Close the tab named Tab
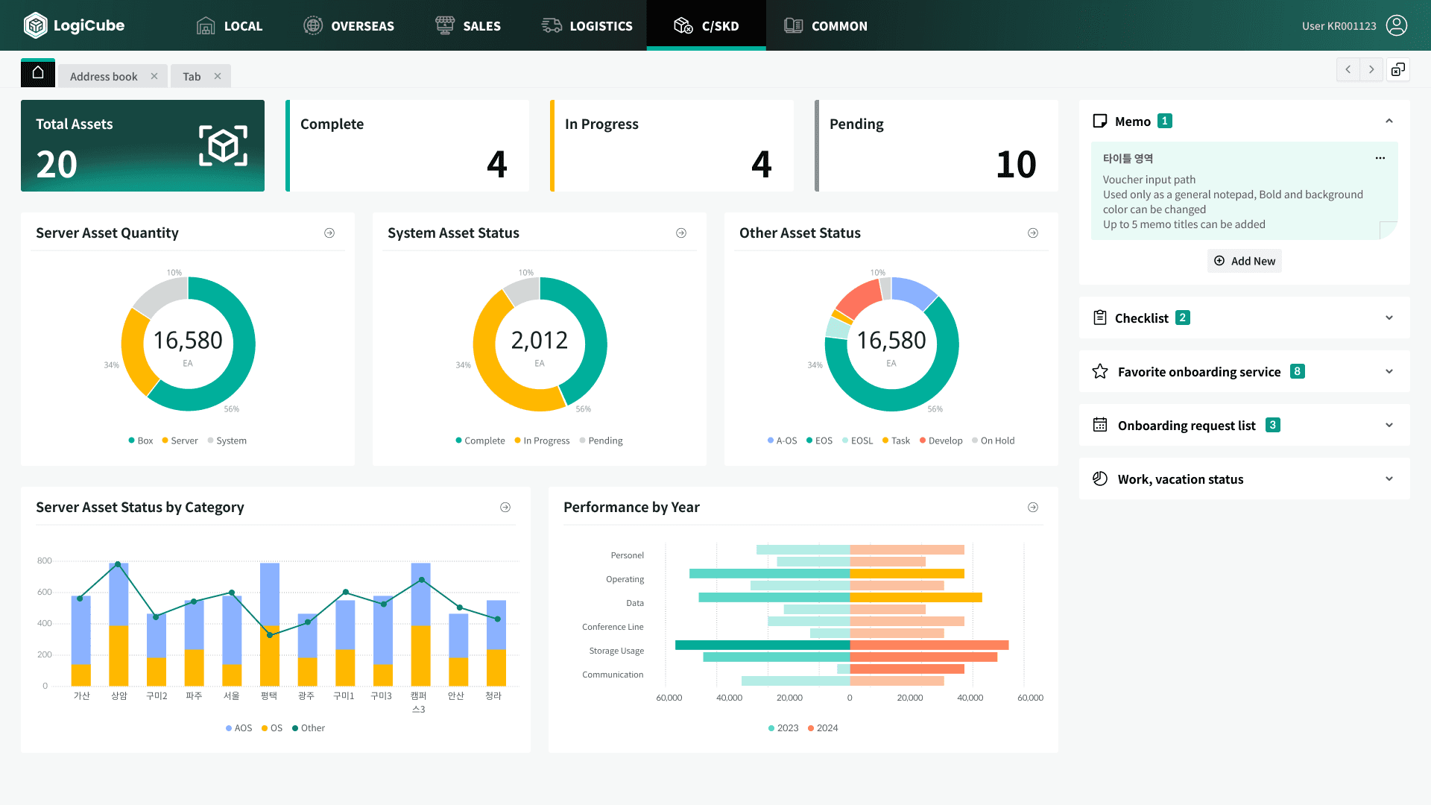 tap(218, 76)
